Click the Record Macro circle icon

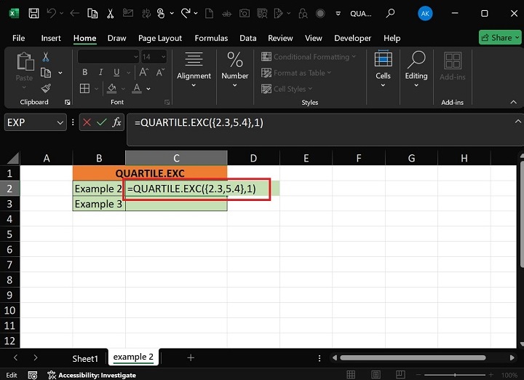320,13
